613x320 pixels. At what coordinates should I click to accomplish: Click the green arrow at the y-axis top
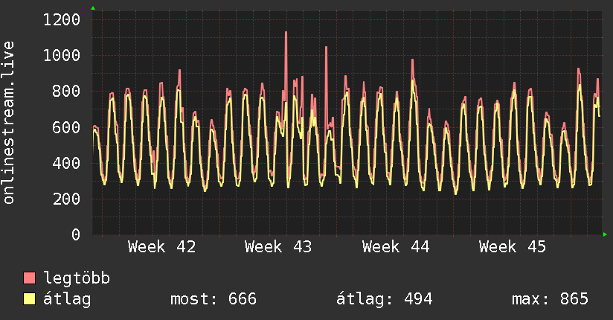(x=93, y=8)
